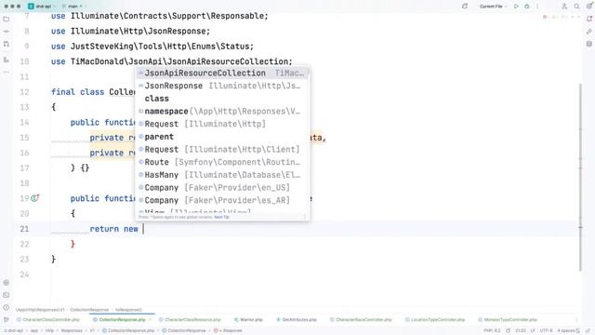
Task: Click the errors inspection indicator in editor corner
Action: [x=546, y=17]
